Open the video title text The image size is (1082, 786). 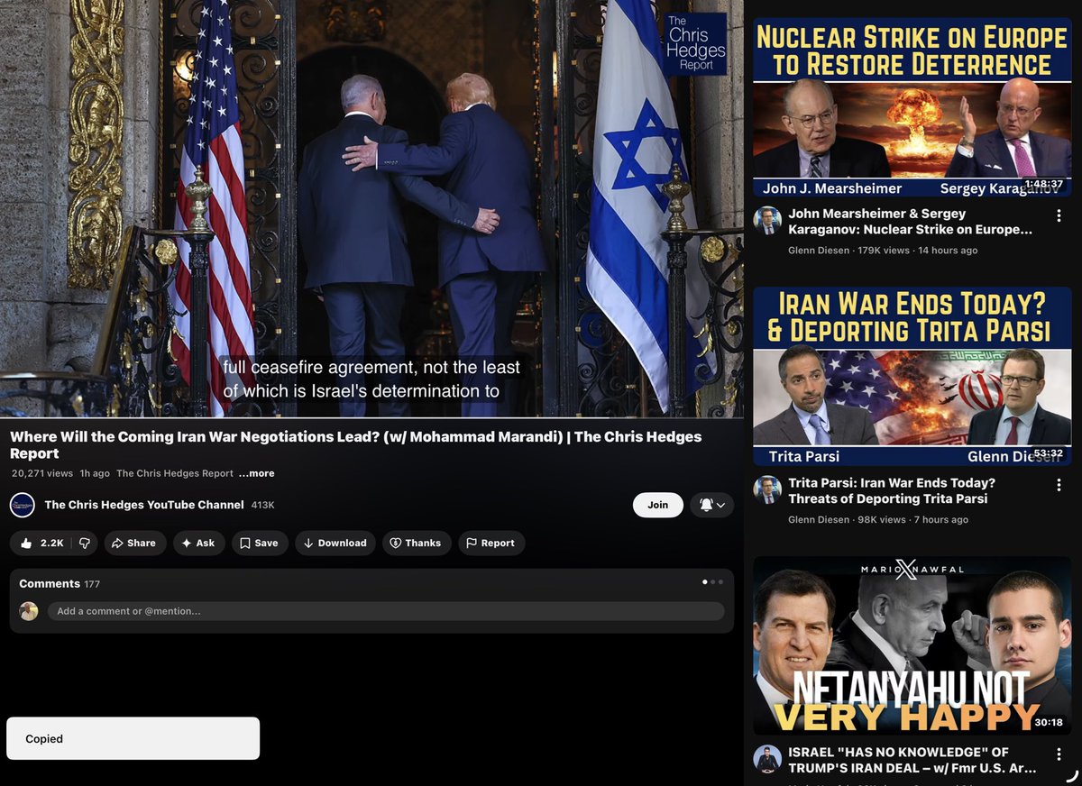[356, 445]
